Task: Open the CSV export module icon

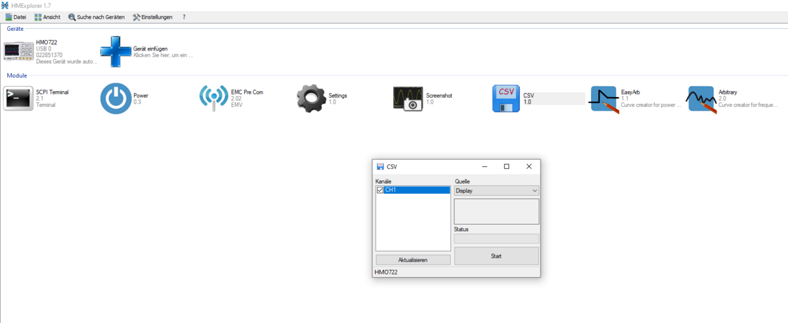Action: point(507,98)
